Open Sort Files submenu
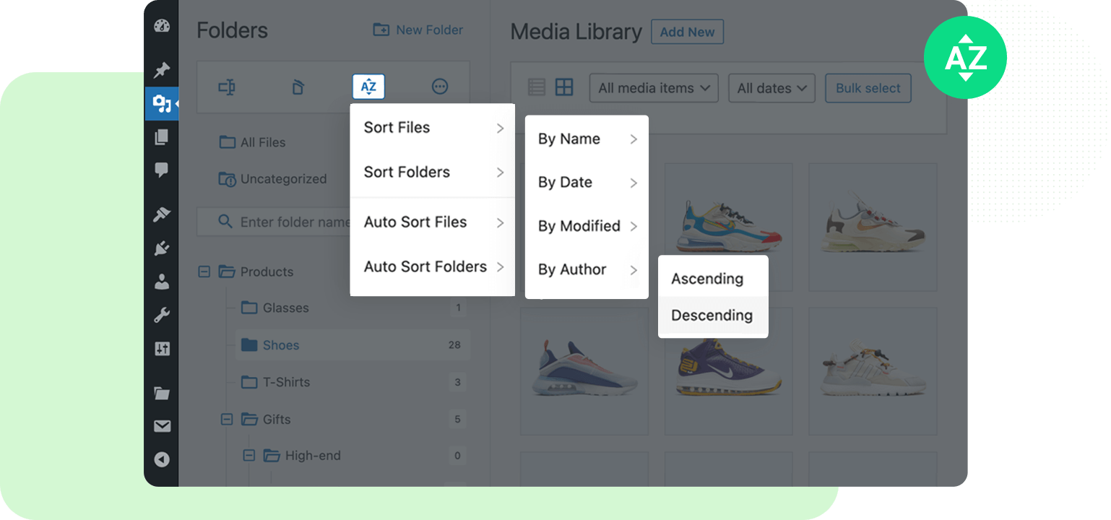The height and width of the screenshot is (520, 1111). point(432,128)
